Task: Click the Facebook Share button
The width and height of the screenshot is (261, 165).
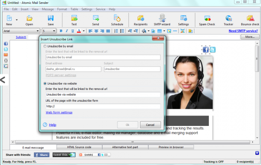Action: (x=42, y=155)
